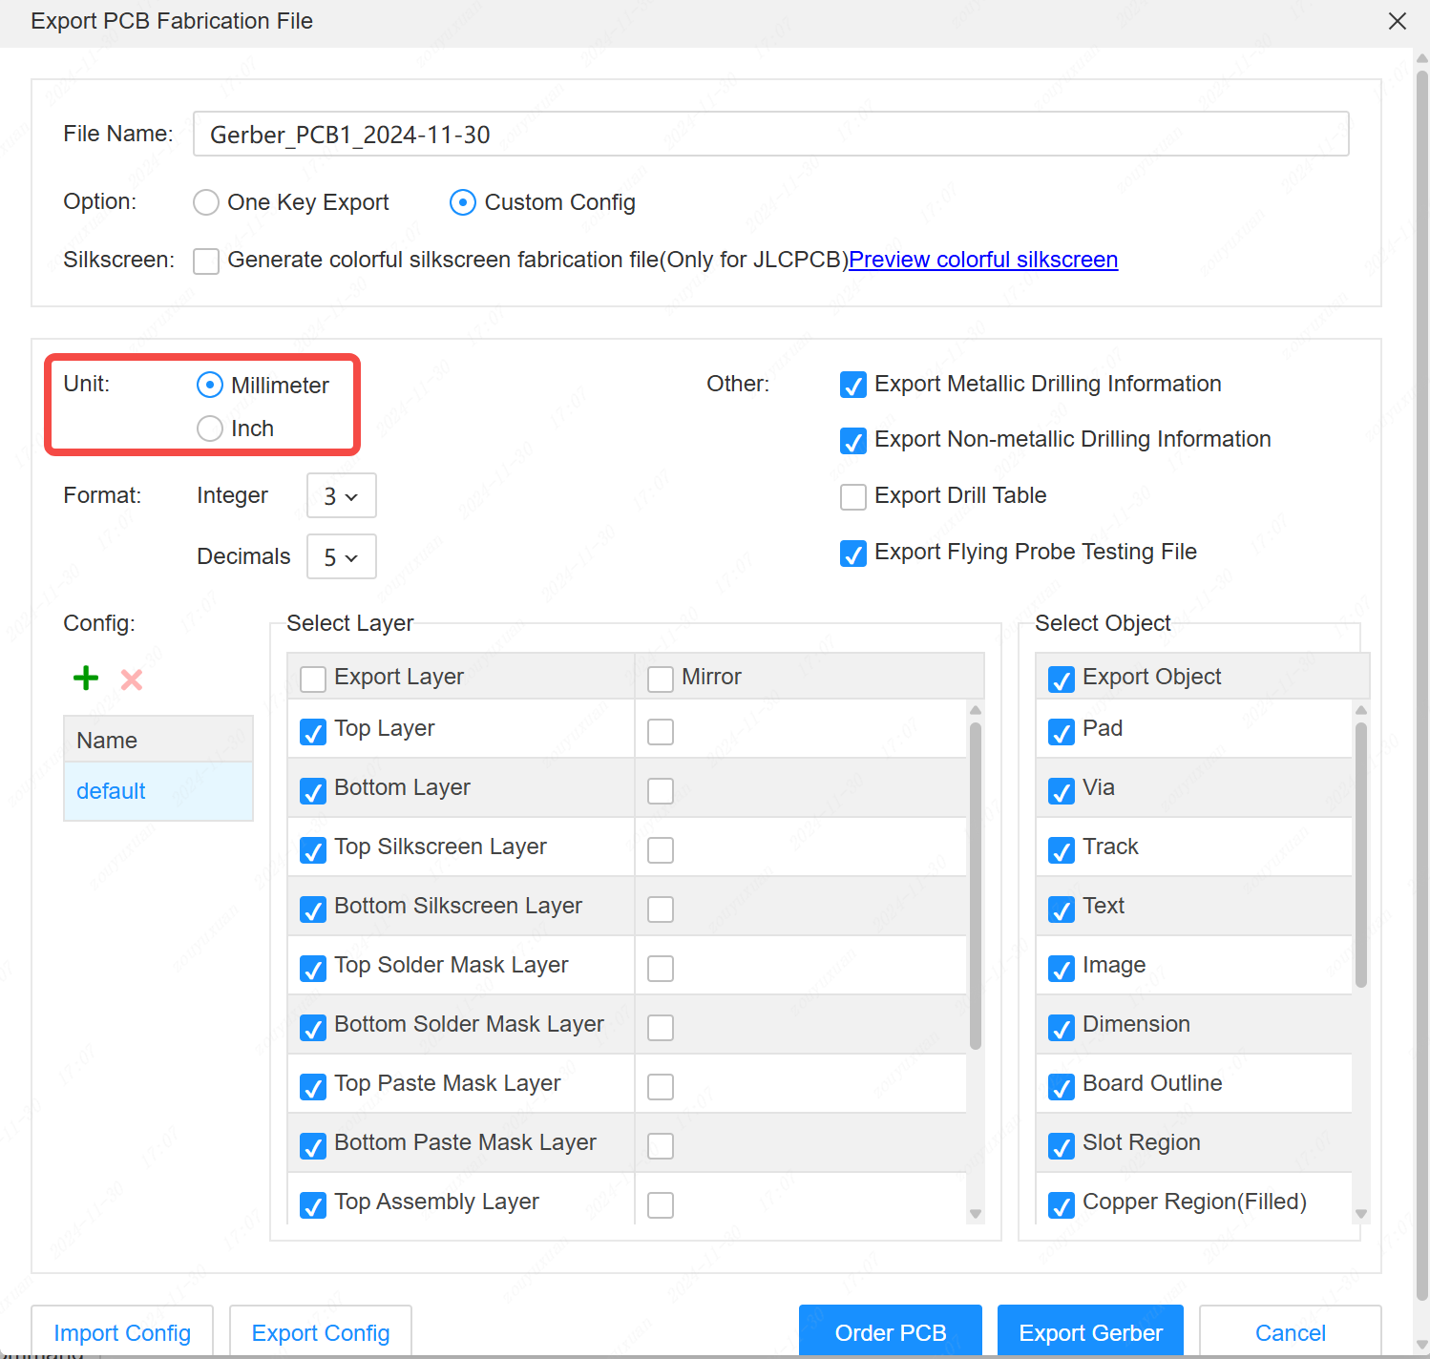Screen dimensions: 1430x1359
Task: Open the Preview colorful silkscreen link
Action: coord(982,260)
